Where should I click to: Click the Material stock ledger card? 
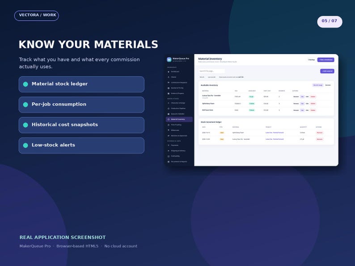pyautogui.click(x=81, y=84)
